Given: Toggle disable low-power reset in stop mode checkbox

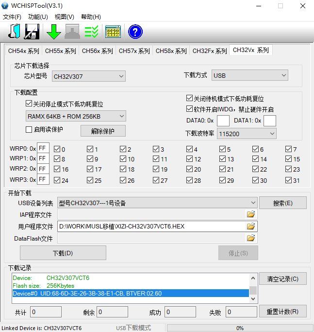Looking at the screenshot, I should pyautogui.click(x=29, y=104).
